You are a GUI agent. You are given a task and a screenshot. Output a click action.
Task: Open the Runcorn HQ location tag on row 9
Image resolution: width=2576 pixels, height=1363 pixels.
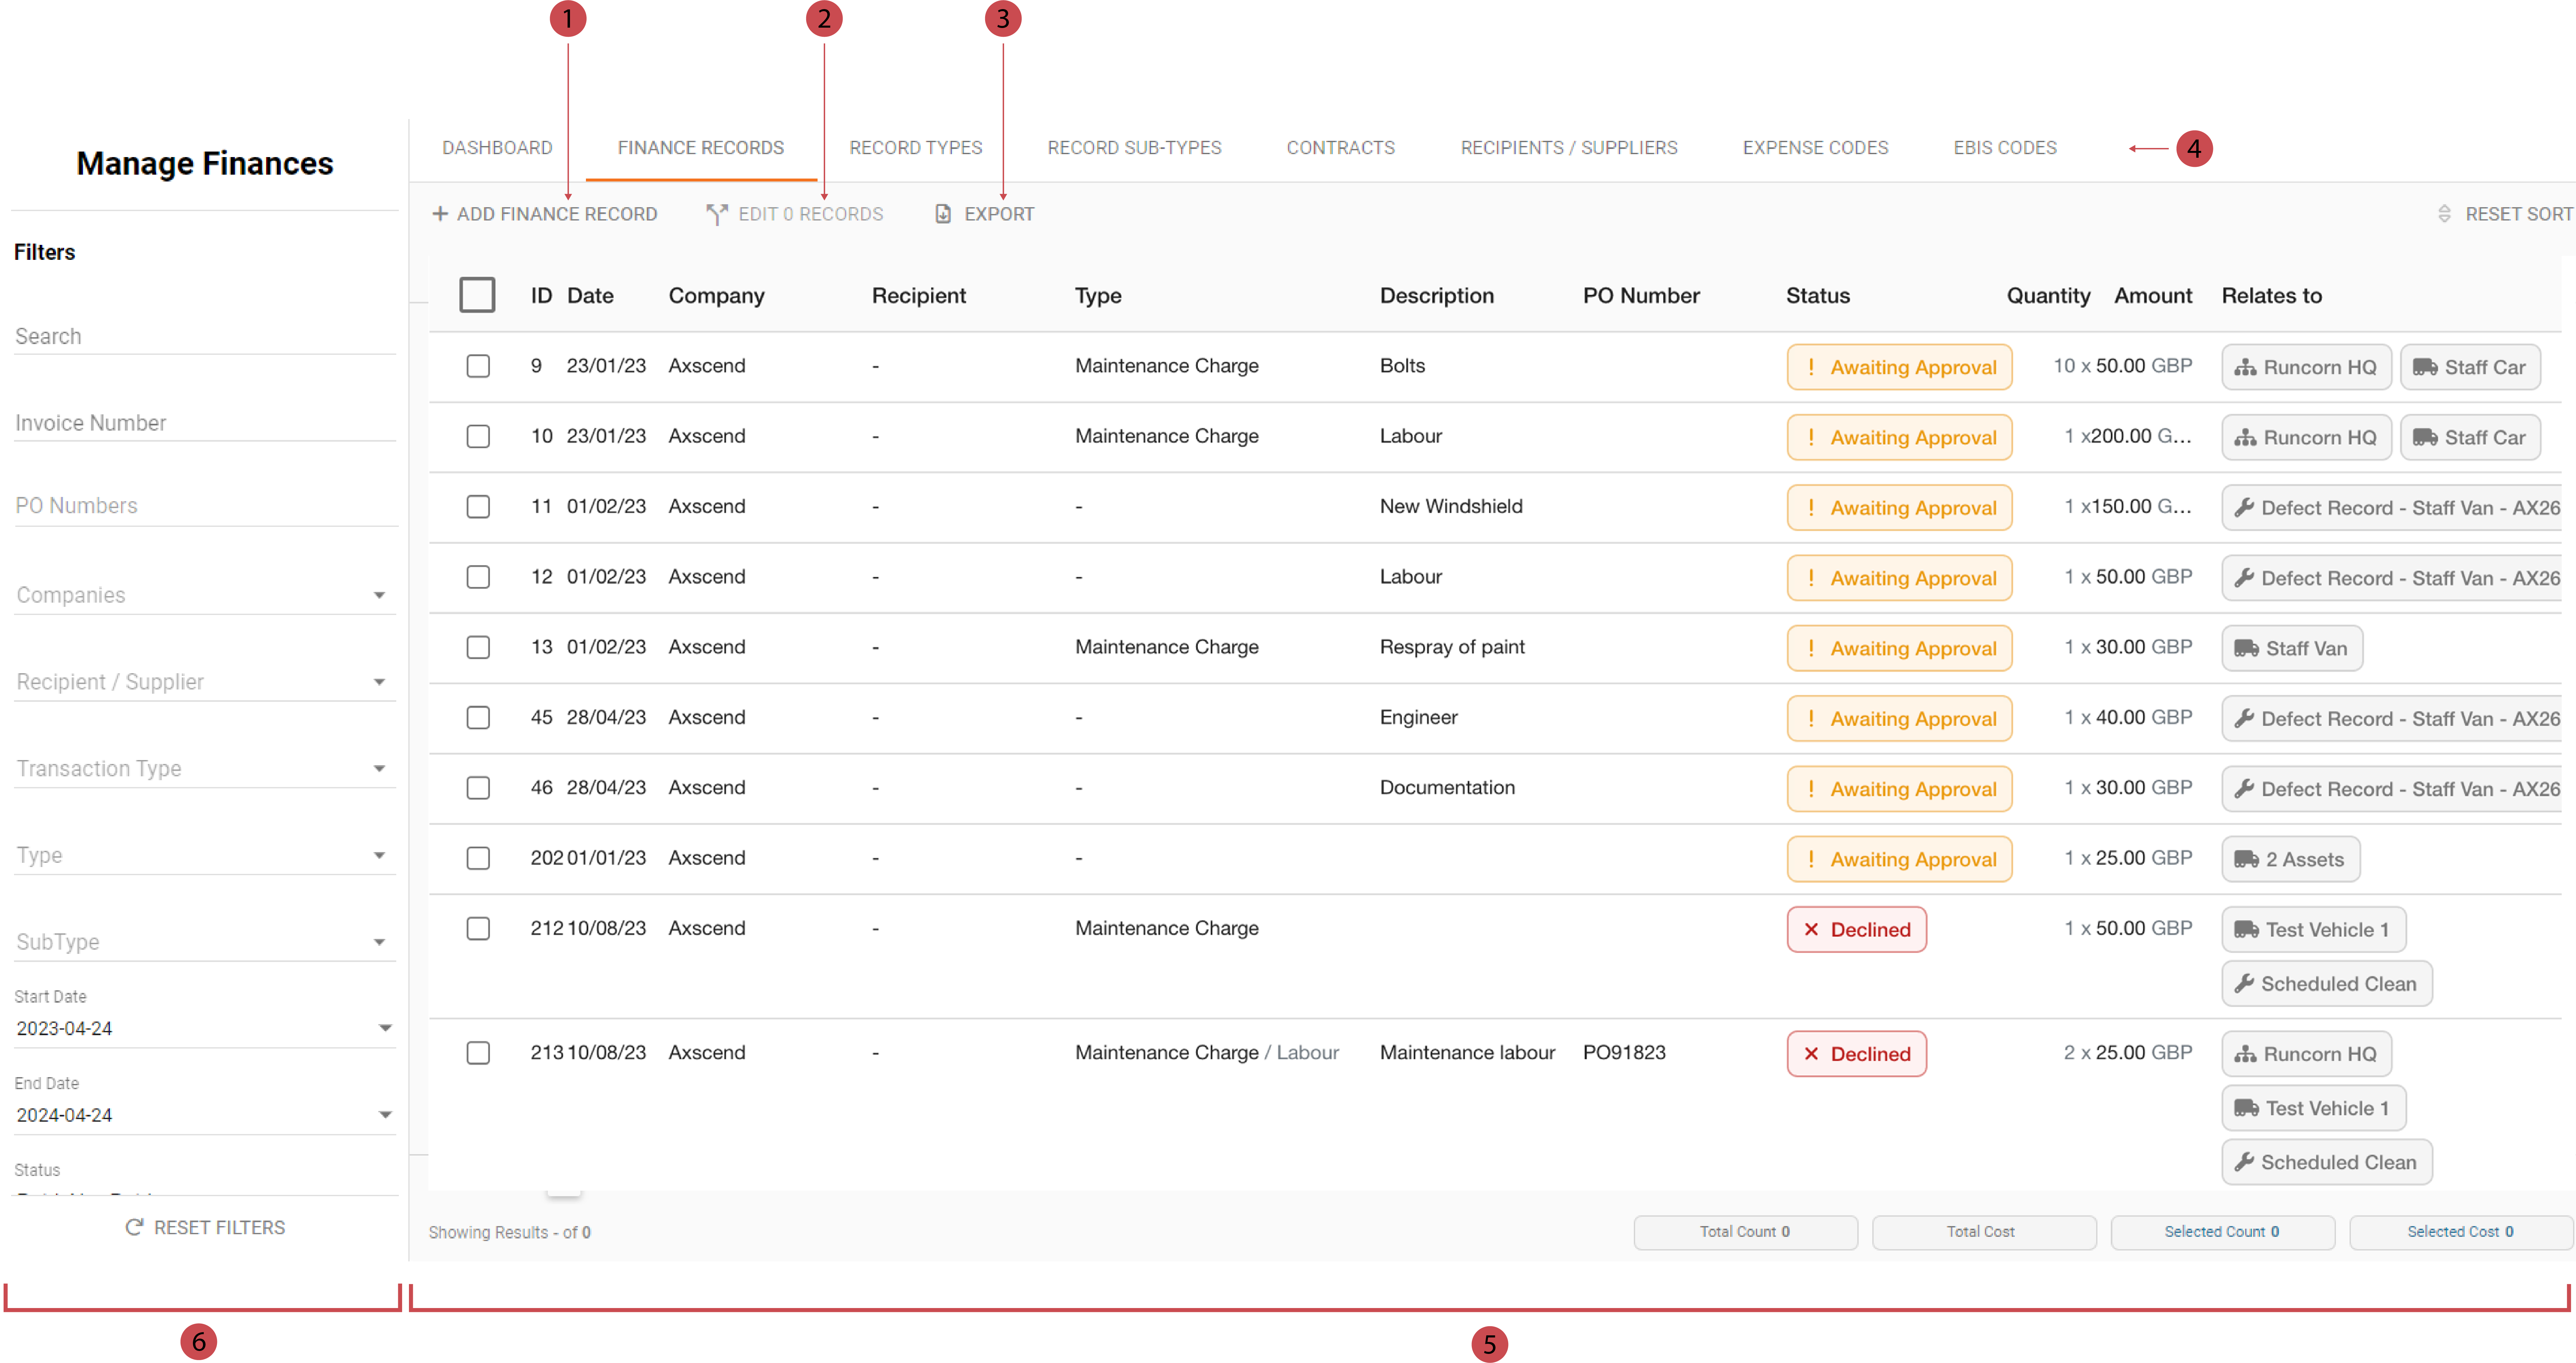pyautogui.click(x=2305, y=366)
